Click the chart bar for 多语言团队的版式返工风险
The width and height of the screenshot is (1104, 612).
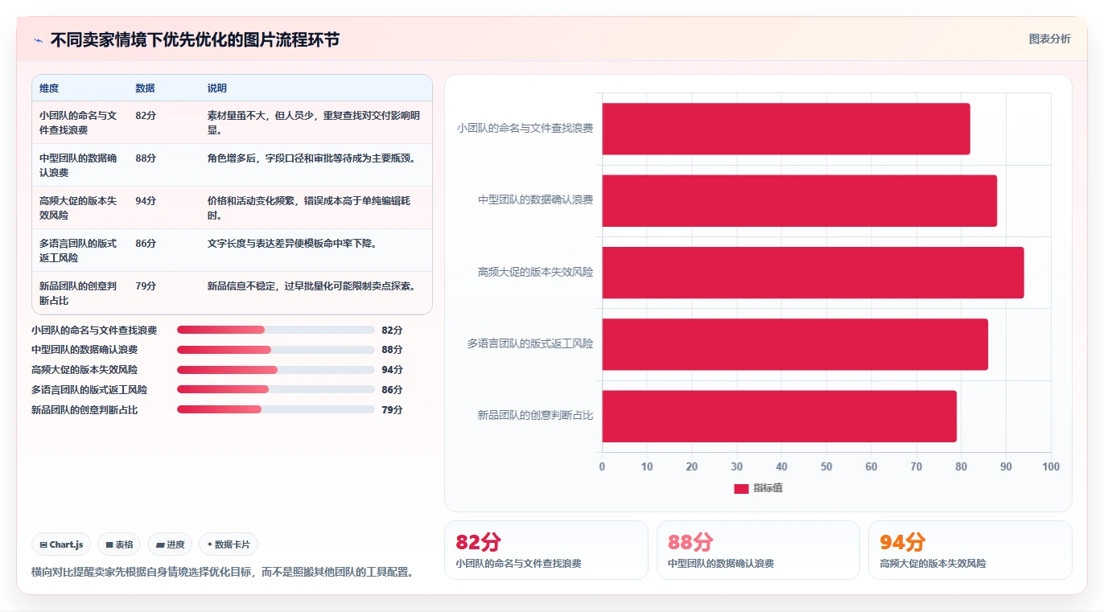tap(795, 344)
